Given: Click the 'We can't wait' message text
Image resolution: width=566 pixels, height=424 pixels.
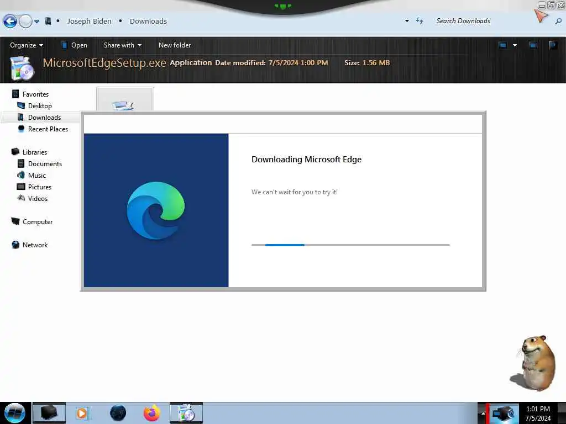Looking at the screenshot, I should (x=295, y=192).
